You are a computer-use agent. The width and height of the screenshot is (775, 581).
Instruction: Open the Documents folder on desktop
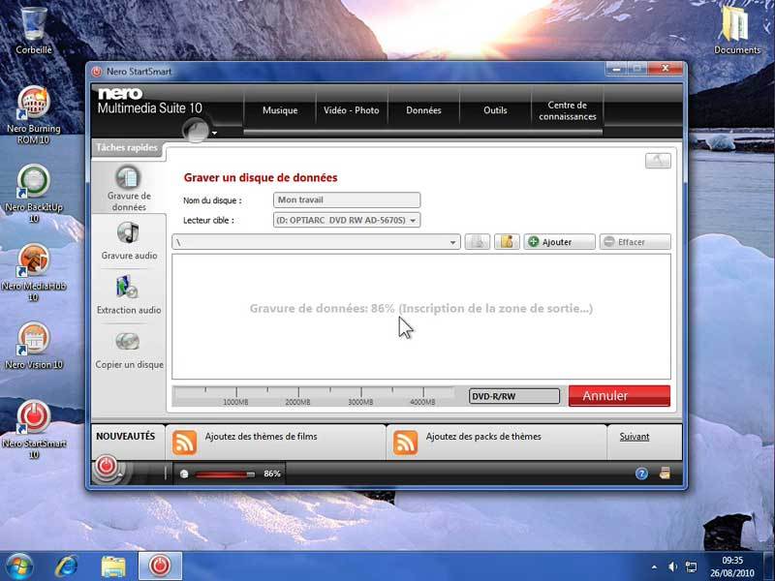[x=736, y=30]
